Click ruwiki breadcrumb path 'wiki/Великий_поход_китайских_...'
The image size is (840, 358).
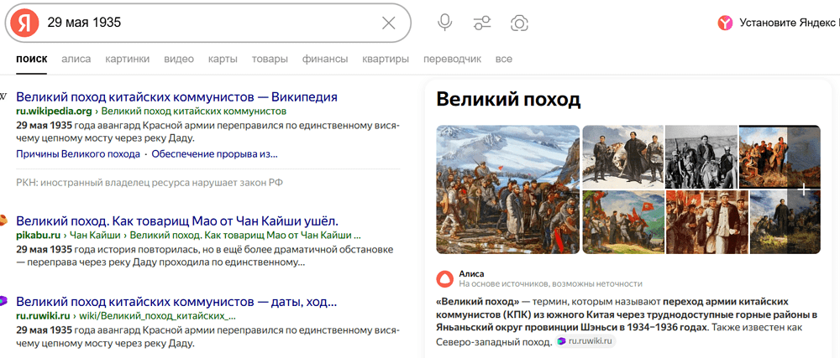click(158, 315)
